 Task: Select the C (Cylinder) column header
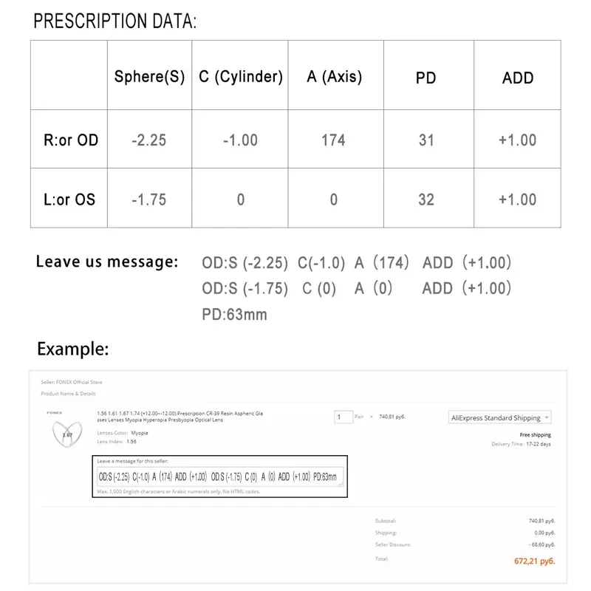point(240,76)
